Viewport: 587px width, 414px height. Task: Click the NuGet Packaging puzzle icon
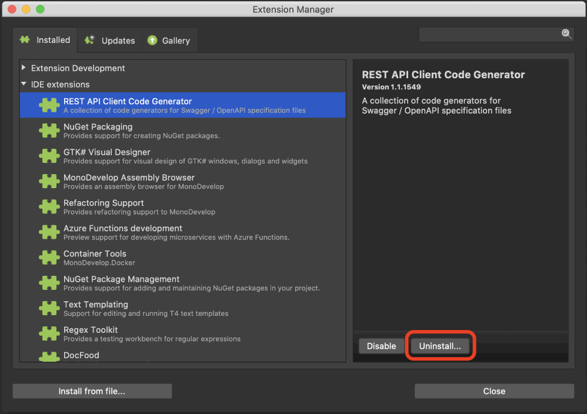[49, 131]
